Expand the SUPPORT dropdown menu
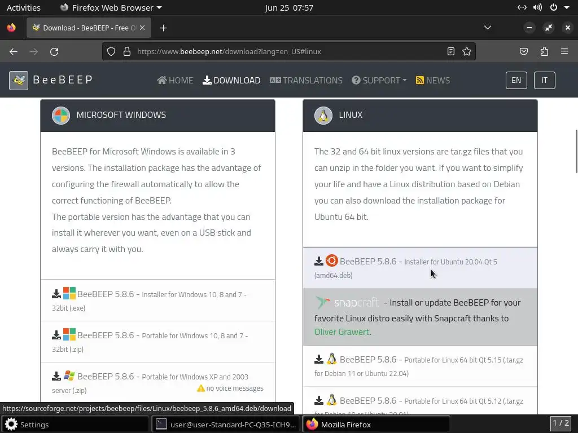 tap(379, 80)
